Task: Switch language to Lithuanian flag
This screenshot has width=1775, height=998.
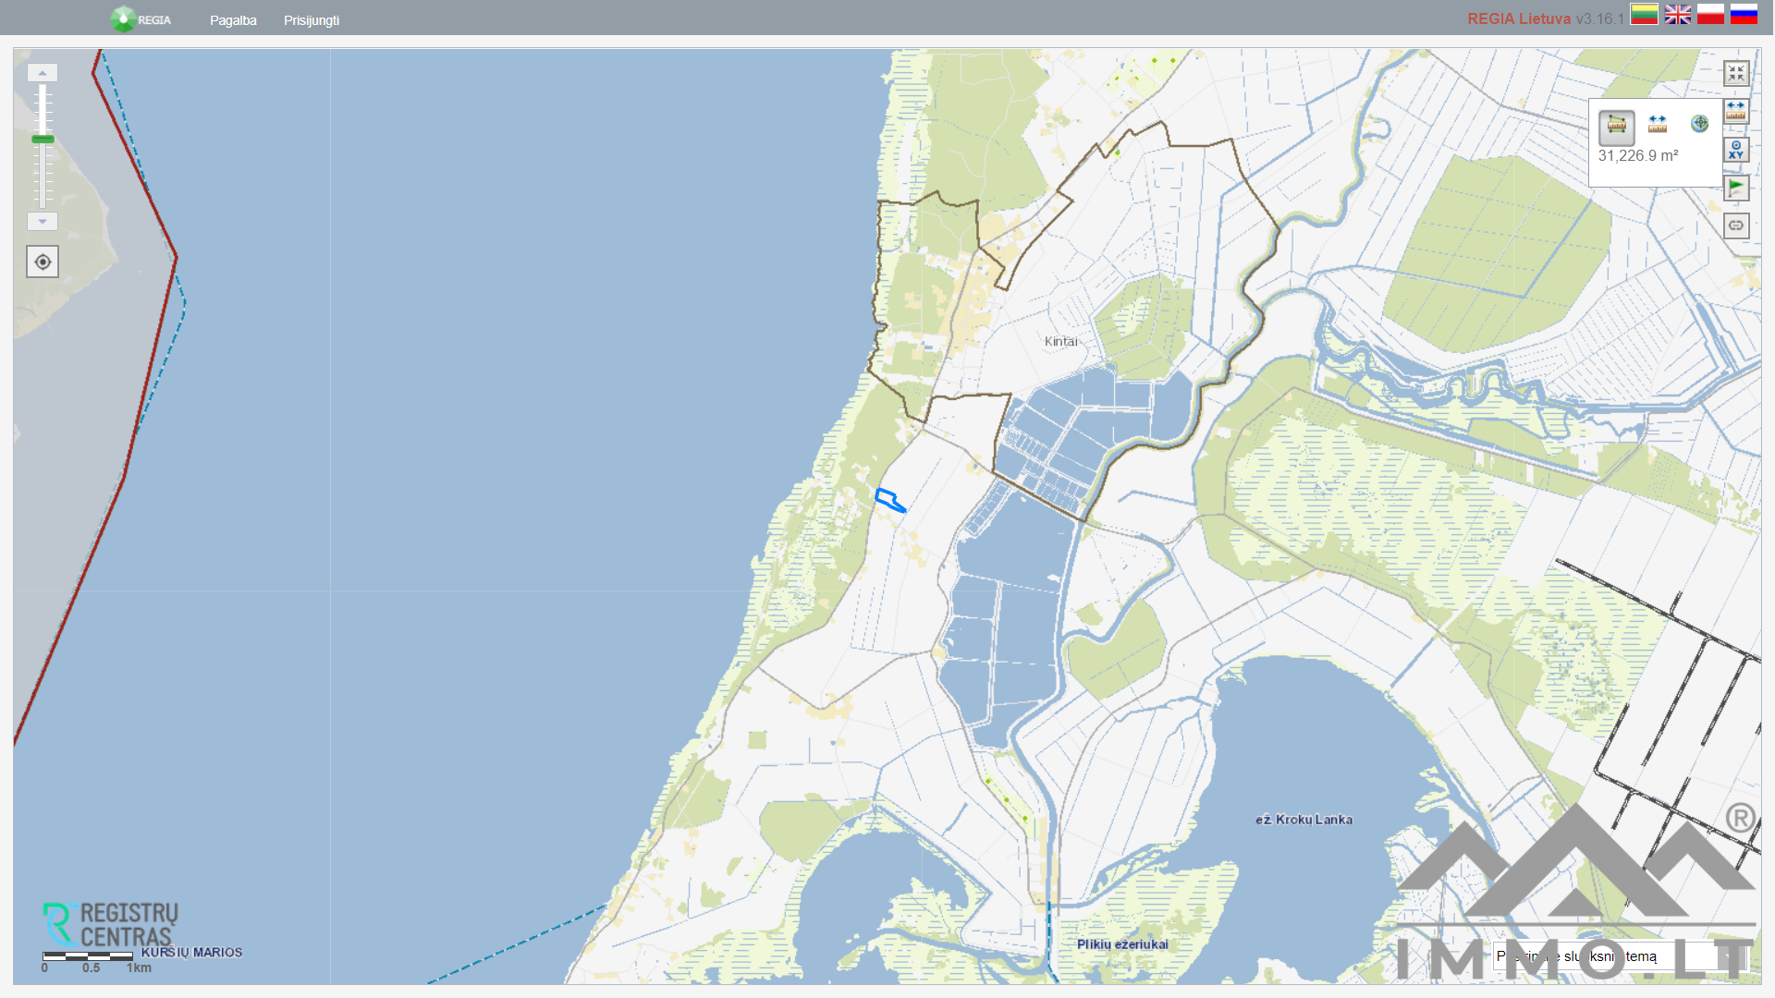Action: [x=1644, y=14]
